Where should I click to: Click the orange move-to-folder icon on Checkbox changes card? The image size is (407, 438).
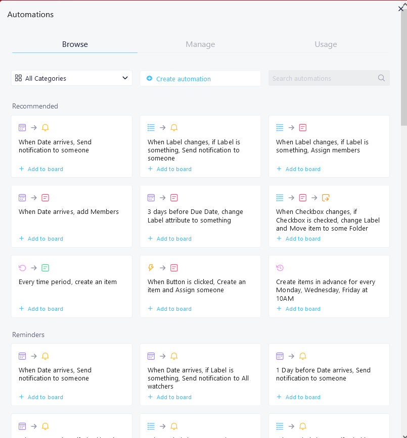[326, 198]
